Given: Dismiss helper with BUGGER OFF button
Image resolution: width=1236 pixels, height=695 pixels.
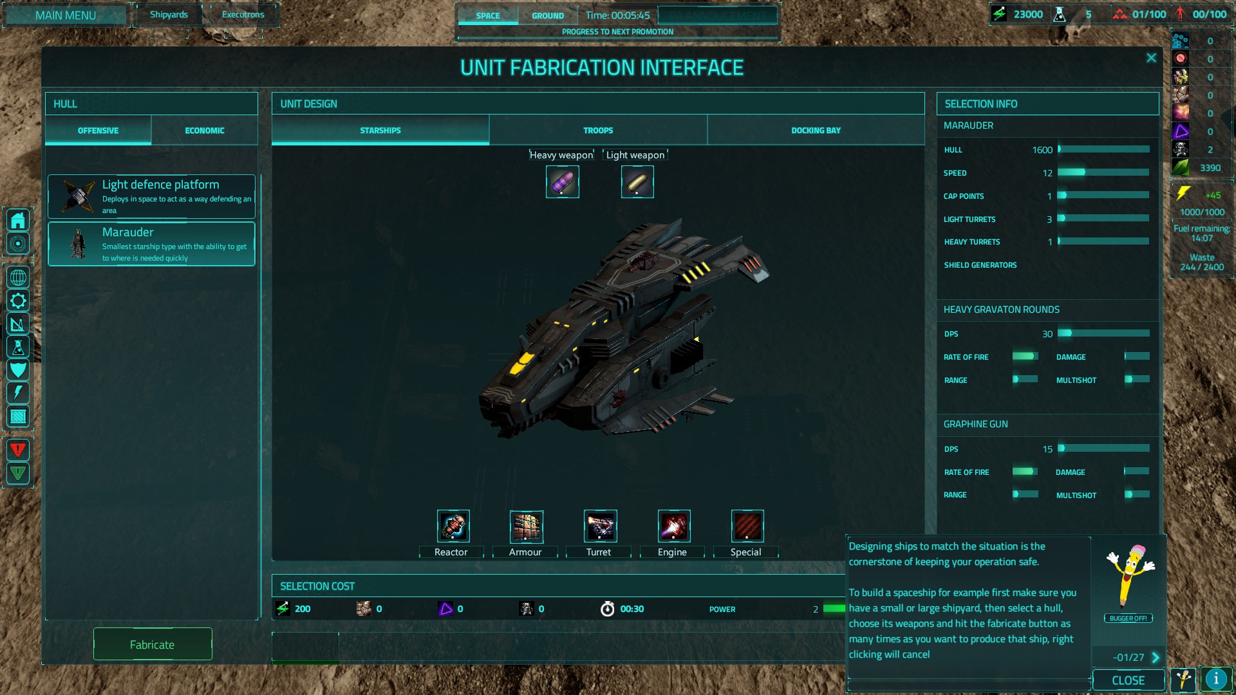Looking at the screenshot, I should tap(1128, 618).
